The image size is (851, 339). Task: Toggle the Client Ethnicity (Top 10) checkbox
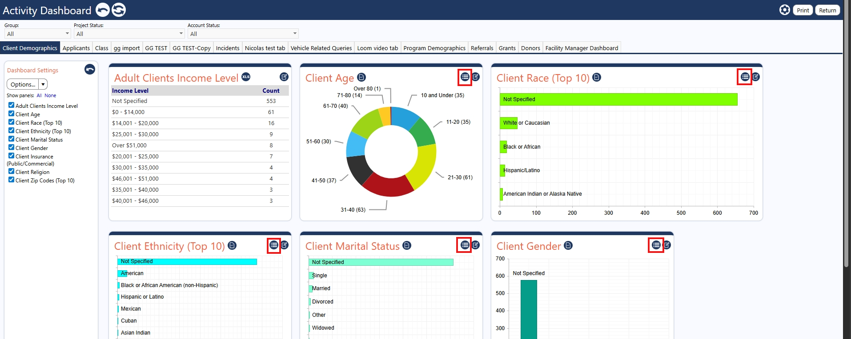click(12, 130)
